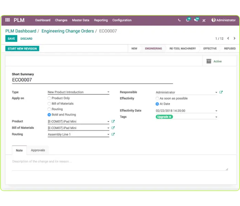Expand the Routing dropdown arrow
The image size is (240, 206).
108,135
